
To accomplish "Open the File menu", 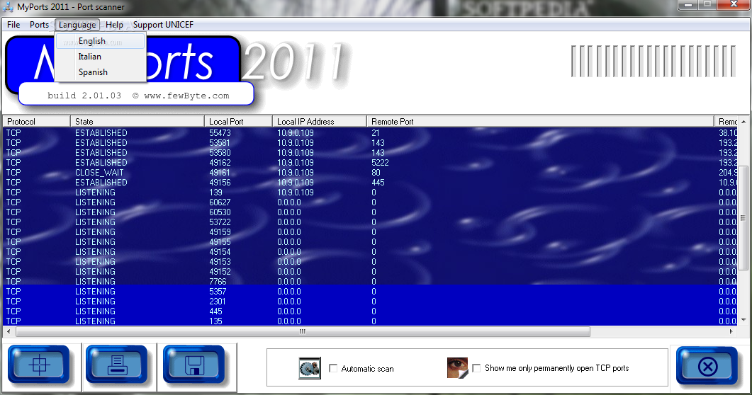I will click(x=13, y=24).
